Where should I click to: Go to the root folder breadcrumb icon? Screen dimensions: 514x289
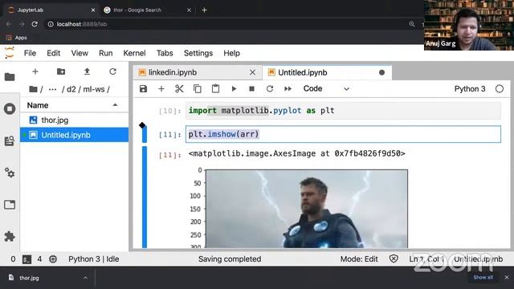pos(33,89)
